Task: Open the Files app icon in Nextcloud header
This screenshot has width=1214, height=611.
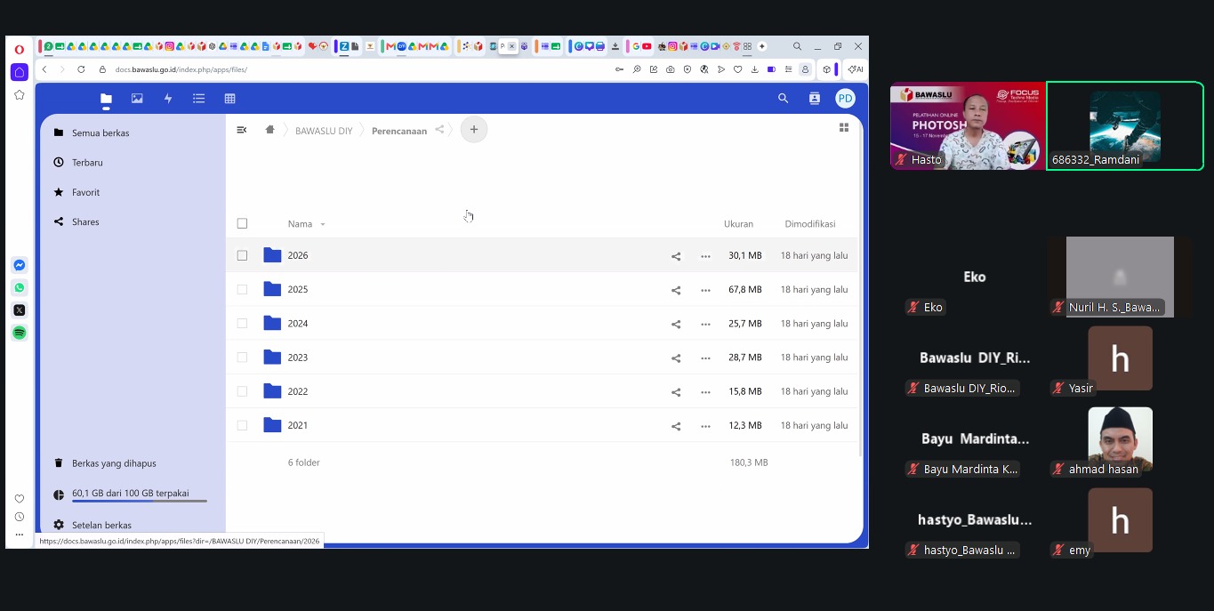Action: (x=106, y=99)
